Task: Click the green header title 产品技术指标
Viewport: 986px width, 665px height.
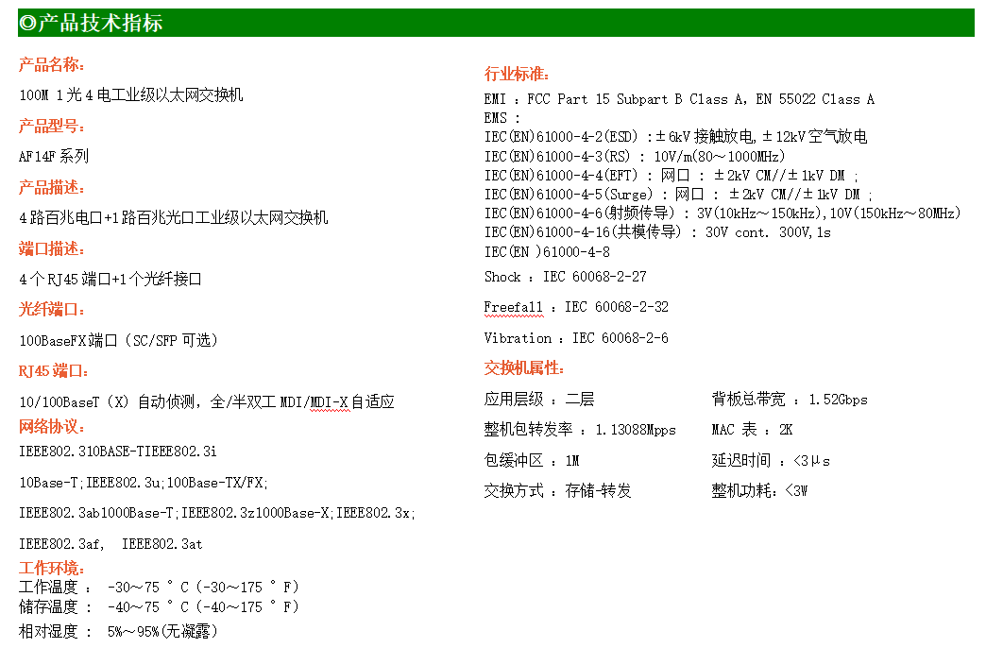Action: coord(100,24)
